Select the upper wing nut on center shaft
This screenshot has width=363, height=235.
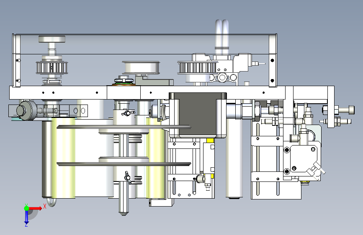(127, 113)
